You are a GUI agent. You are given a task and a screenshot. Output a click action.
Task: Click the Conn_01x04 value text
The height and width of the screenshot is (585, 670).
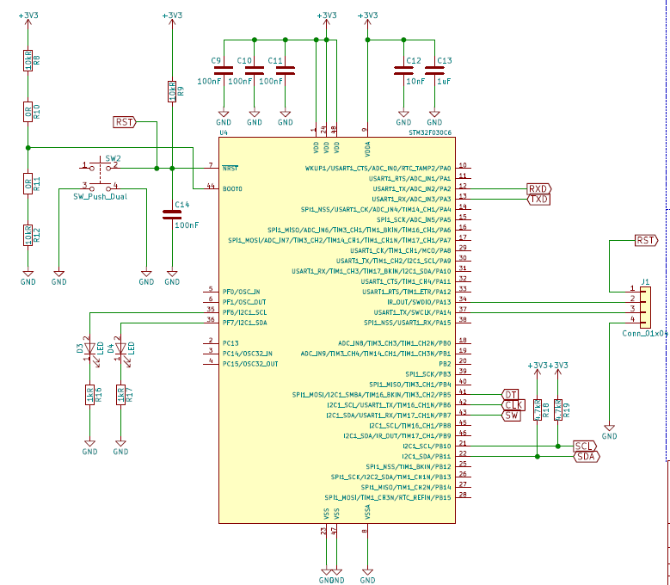click(x=644, y=333)
